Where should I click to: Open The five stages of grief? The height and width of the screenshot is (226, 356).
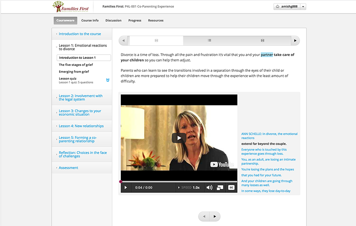tap(76, 65)
